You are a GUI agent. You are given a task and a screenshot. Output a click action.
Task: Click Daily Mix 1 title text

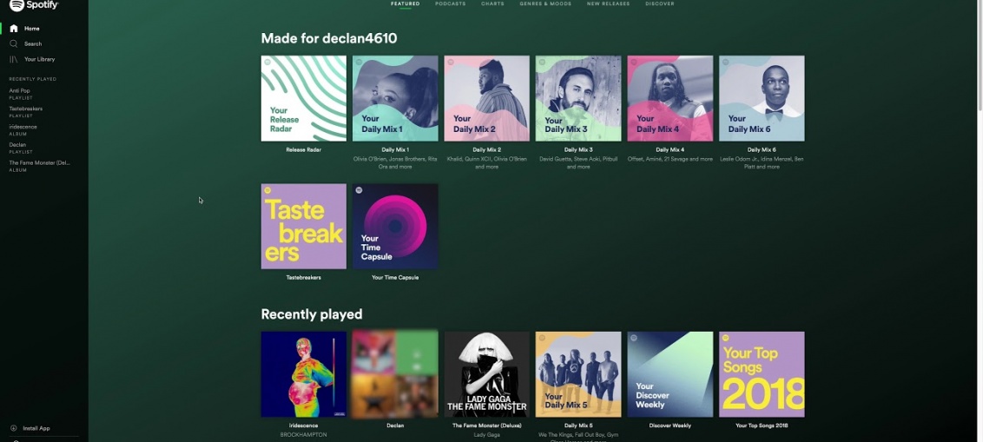pos(395,150)
